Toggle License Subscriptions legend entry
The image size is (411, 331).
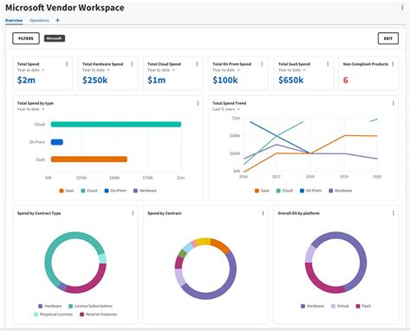point(90,306)
